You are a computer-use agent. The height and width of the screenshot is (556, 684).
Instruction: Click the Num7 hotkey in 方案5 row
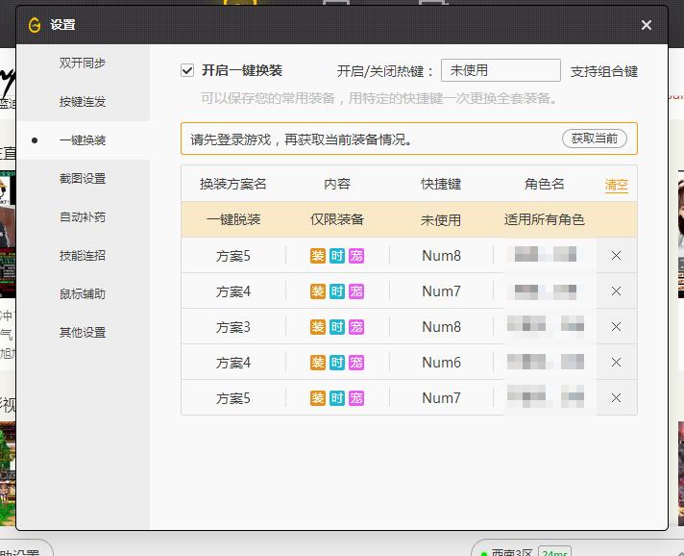[441, 398]
